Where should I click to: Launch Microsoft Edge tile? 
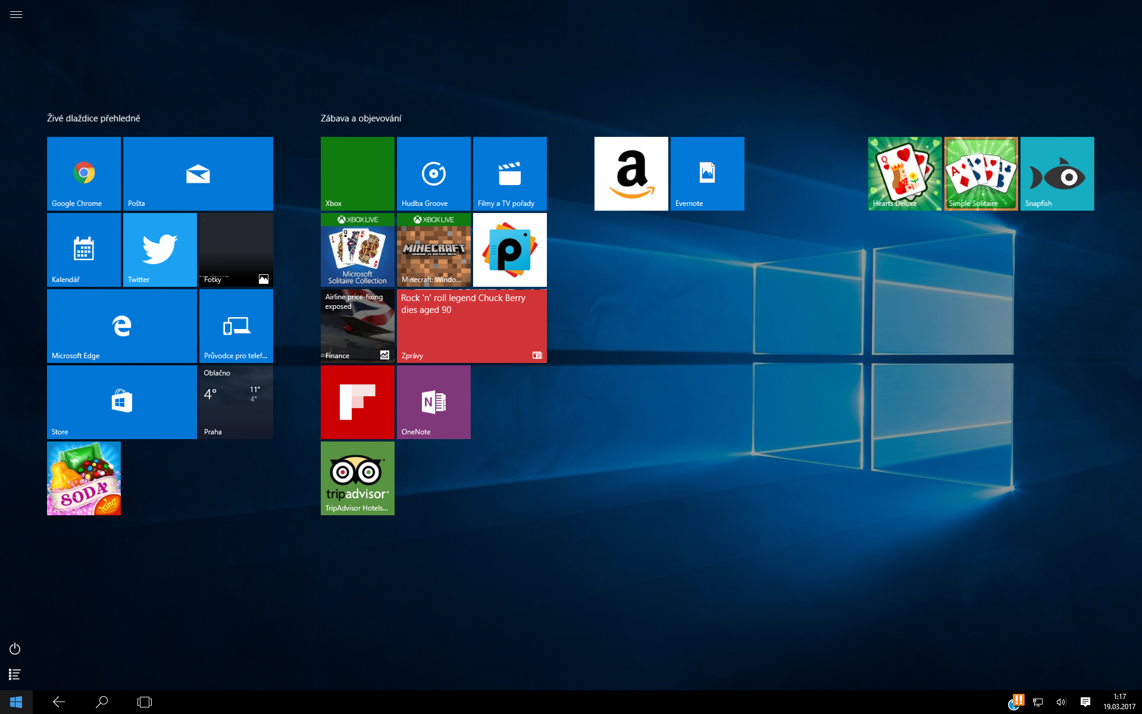pyautogui.click(x=122, y=326)
